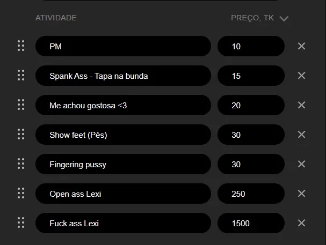Remove the "Me achou gostosa <3" row
This screenshot has width=326, height=245.
tap(301, 105)
